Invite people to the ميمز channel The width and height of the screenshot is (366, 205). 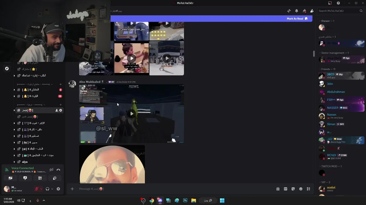[x=57, y=110]
